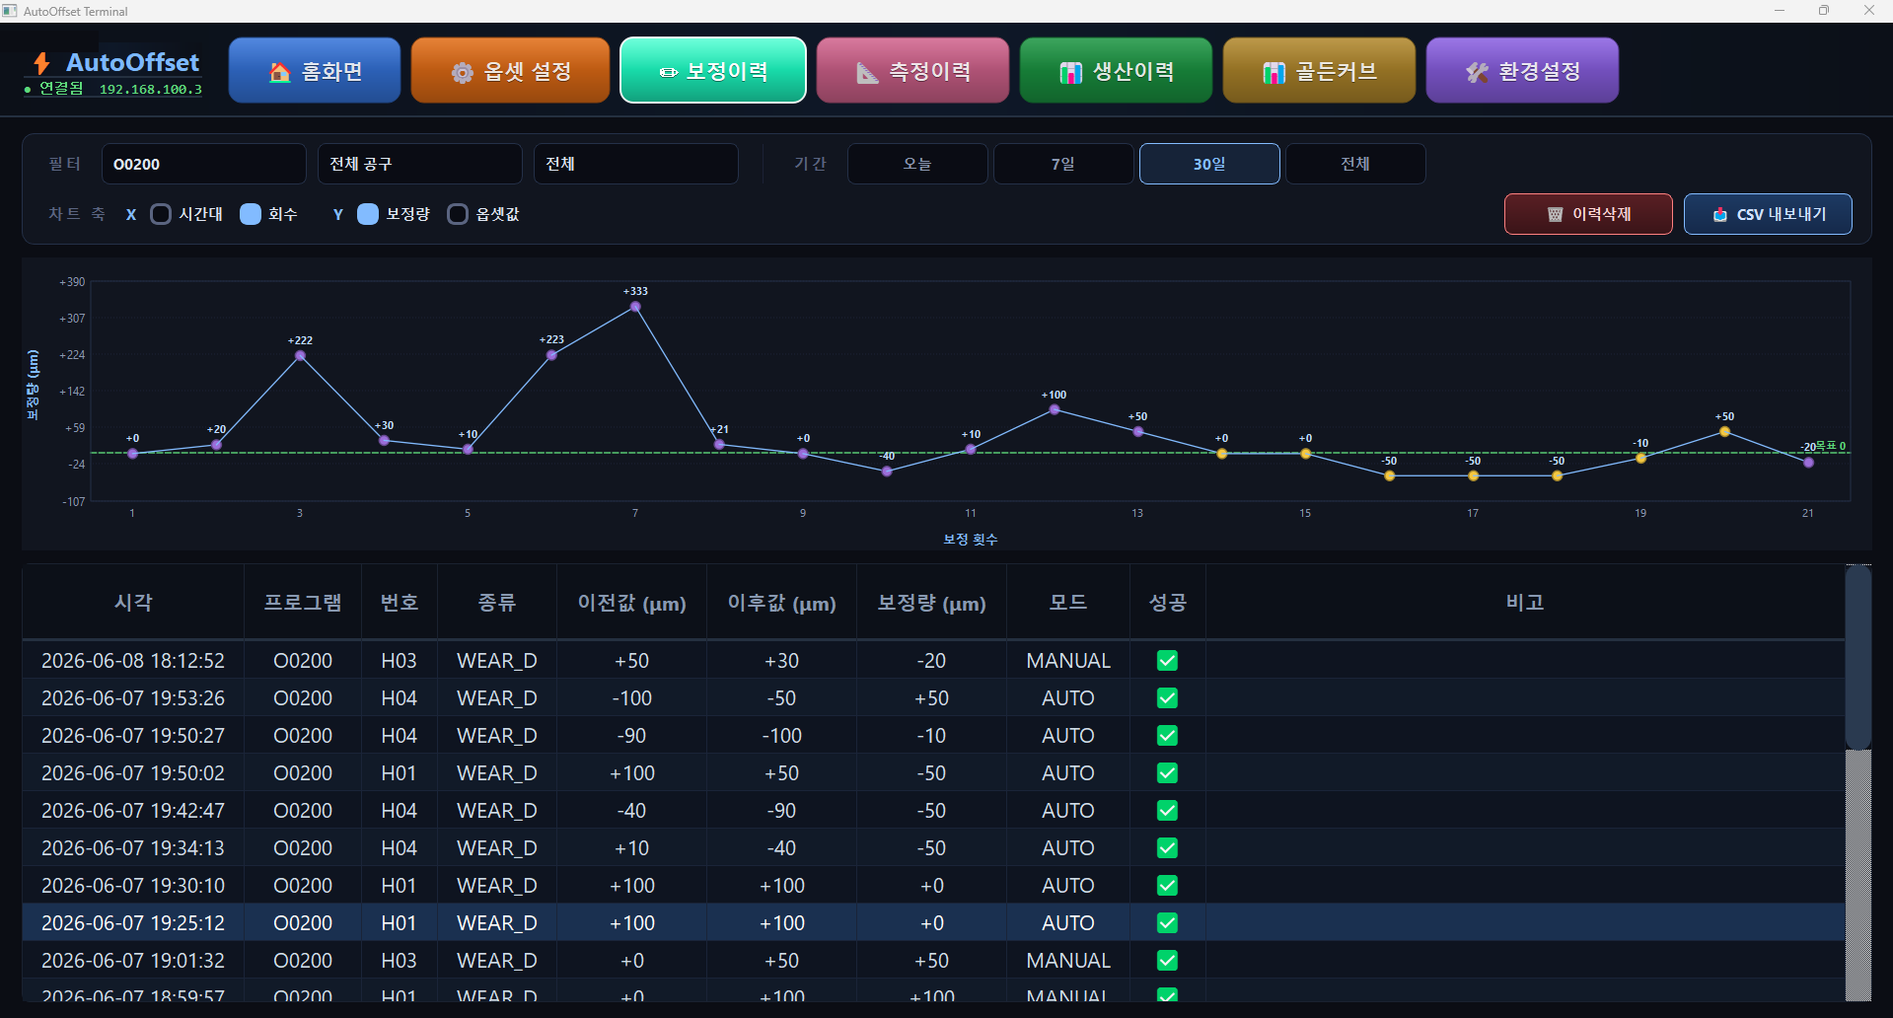1893x1018 pixels.
Task: Open the 옵셋 설정 tab
Action: click(511, 71)
